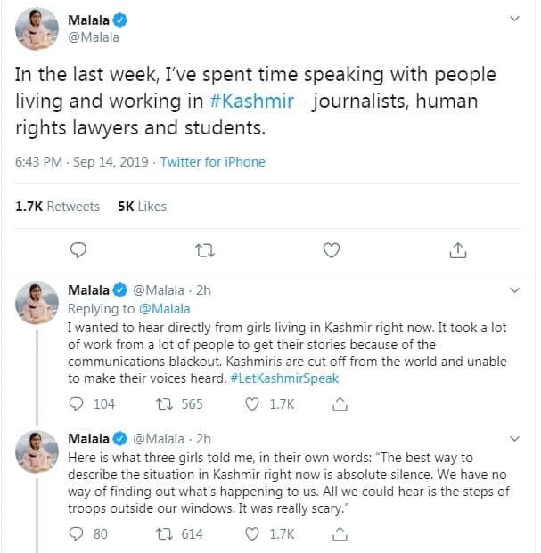The height and width of the screenshot is (553, 541).
Task: Open the main tweet's dropdown chevron menu
Action: tap(514, 19)
